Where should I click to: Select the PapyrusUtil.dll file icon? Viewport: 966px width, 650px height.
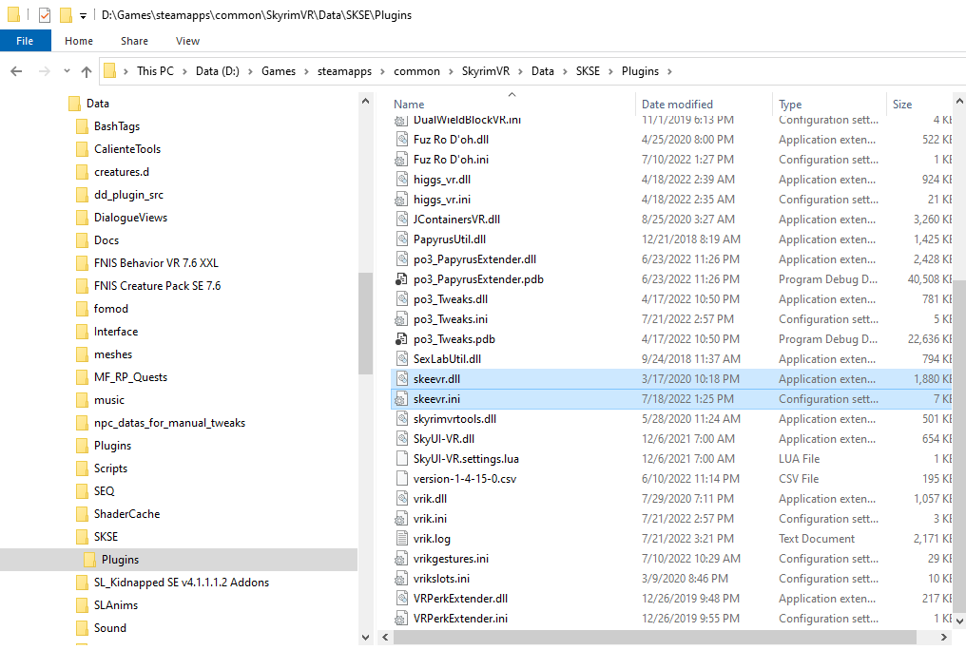click(401, 239)
